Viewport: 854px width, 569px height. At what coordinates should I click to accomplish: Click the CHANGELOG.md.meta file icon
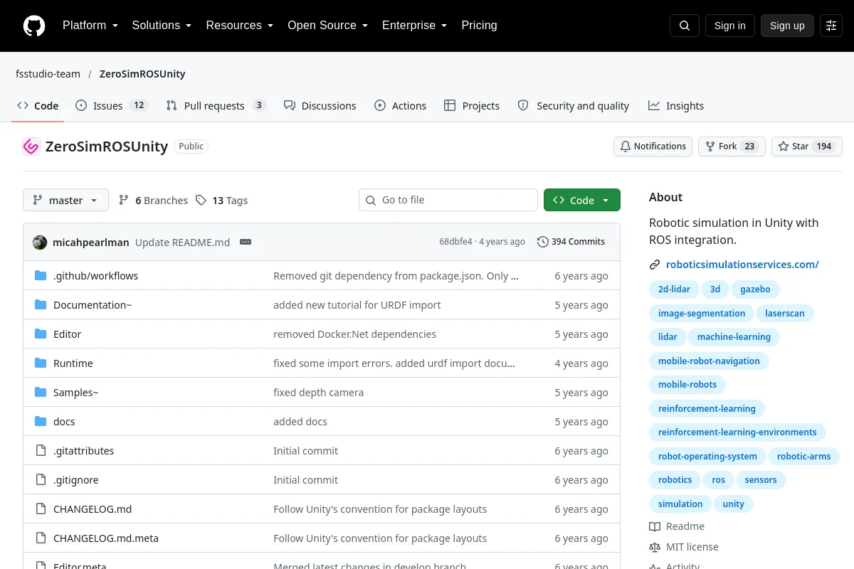tap(41, 538)
